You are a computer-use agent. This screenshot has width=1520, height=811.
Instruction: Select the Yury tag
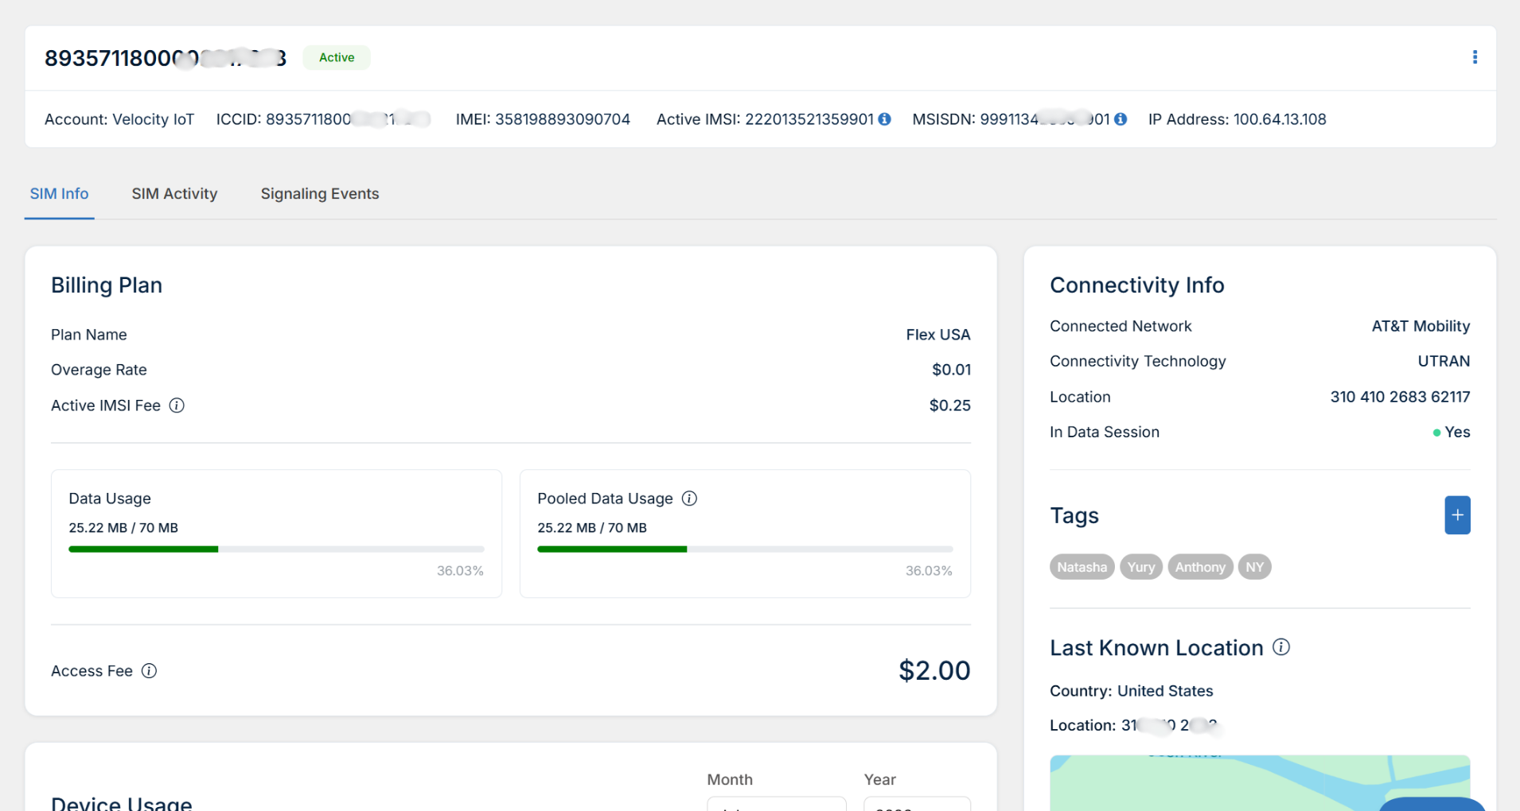(1140, 567)
